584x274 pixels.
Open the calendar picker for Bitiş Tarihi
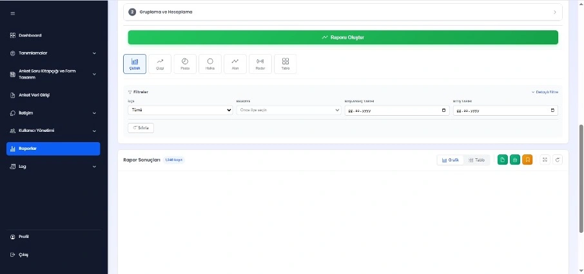[x=552, y=110]
